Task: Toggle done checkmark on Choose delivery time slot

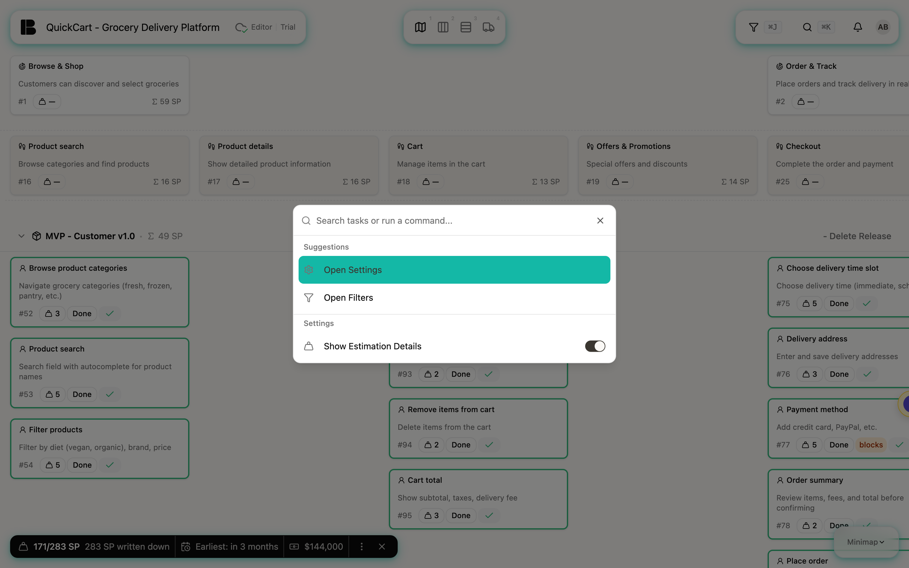Action: (x=867, y=303)
